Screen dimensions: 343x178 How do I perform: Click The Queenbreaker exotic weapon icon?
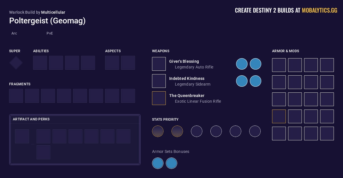tap(159, 98)
